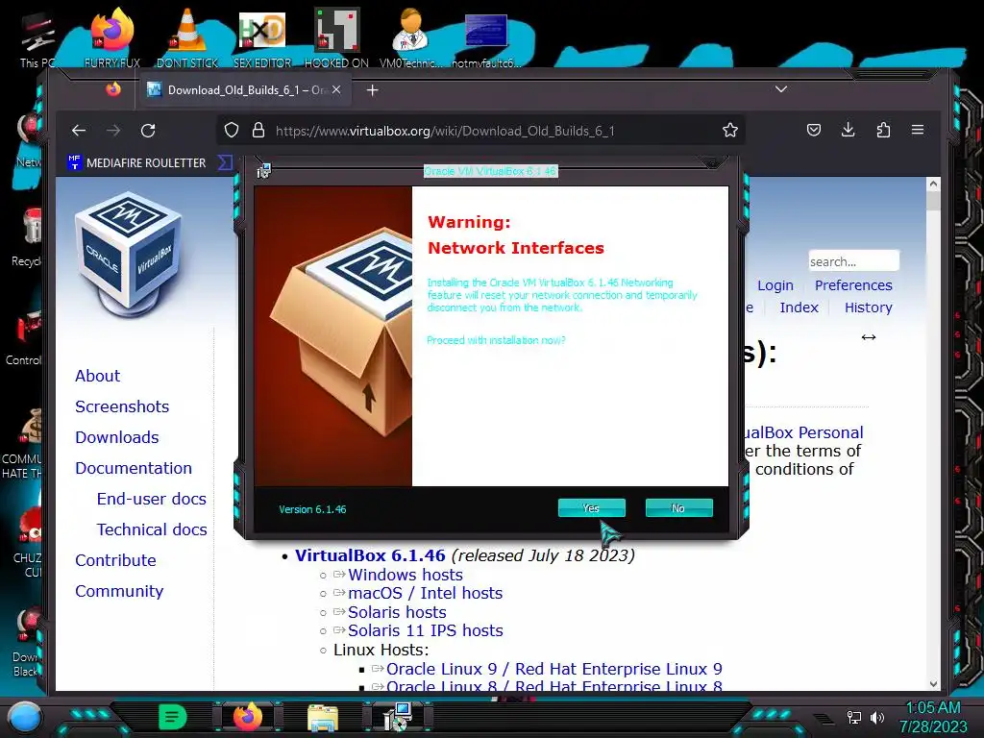This screenshot has width=984, height=738.
Task: Open File Explorer from the taskbar
Action: [x=323, y=718]
